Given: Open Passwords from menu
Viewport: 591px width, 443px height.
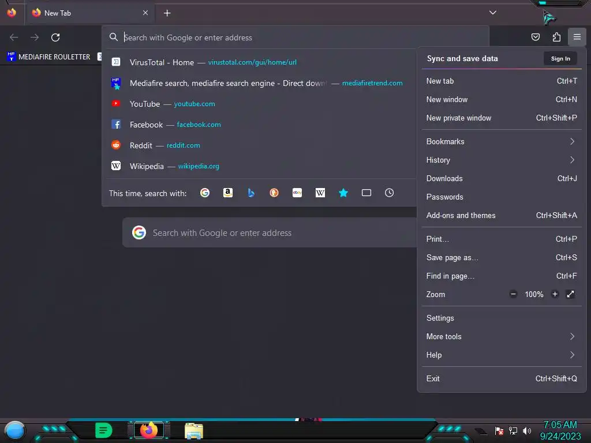Looking at the screenshot, I should point(502,197).
